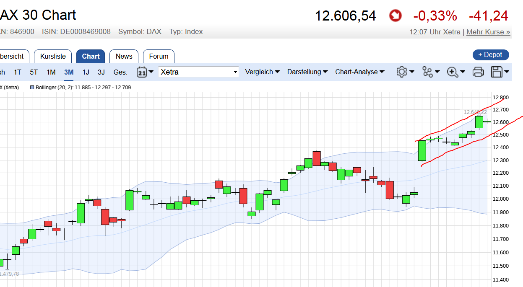Open the drawing tools node icon menu
Viewport: 523px width, 287px height.
(x=431, y=72)
